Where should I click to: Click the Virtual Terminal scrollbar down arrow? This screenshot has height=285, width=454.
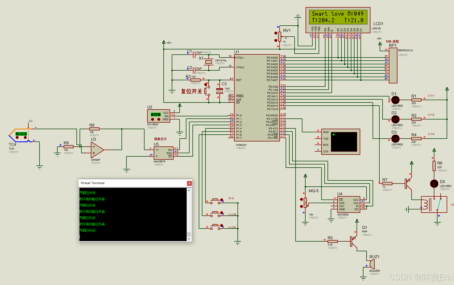[189, 239]
